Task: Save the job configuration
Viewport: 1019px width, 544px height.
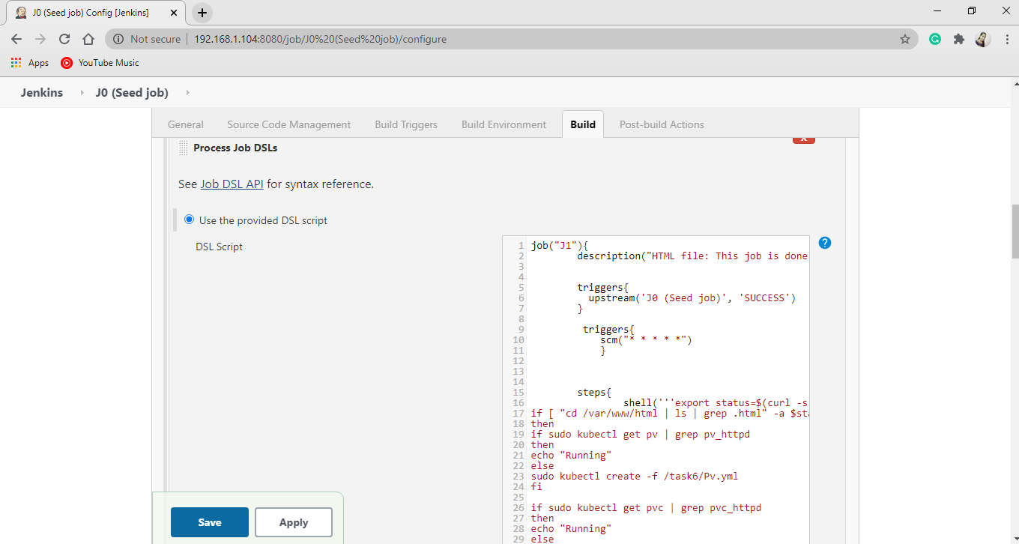Action: (x=209, y=522)
